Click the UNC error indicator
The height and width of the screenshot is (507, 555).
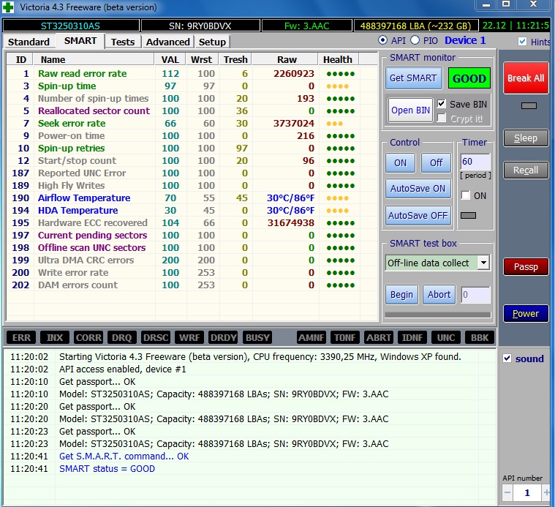coord(445,337)
